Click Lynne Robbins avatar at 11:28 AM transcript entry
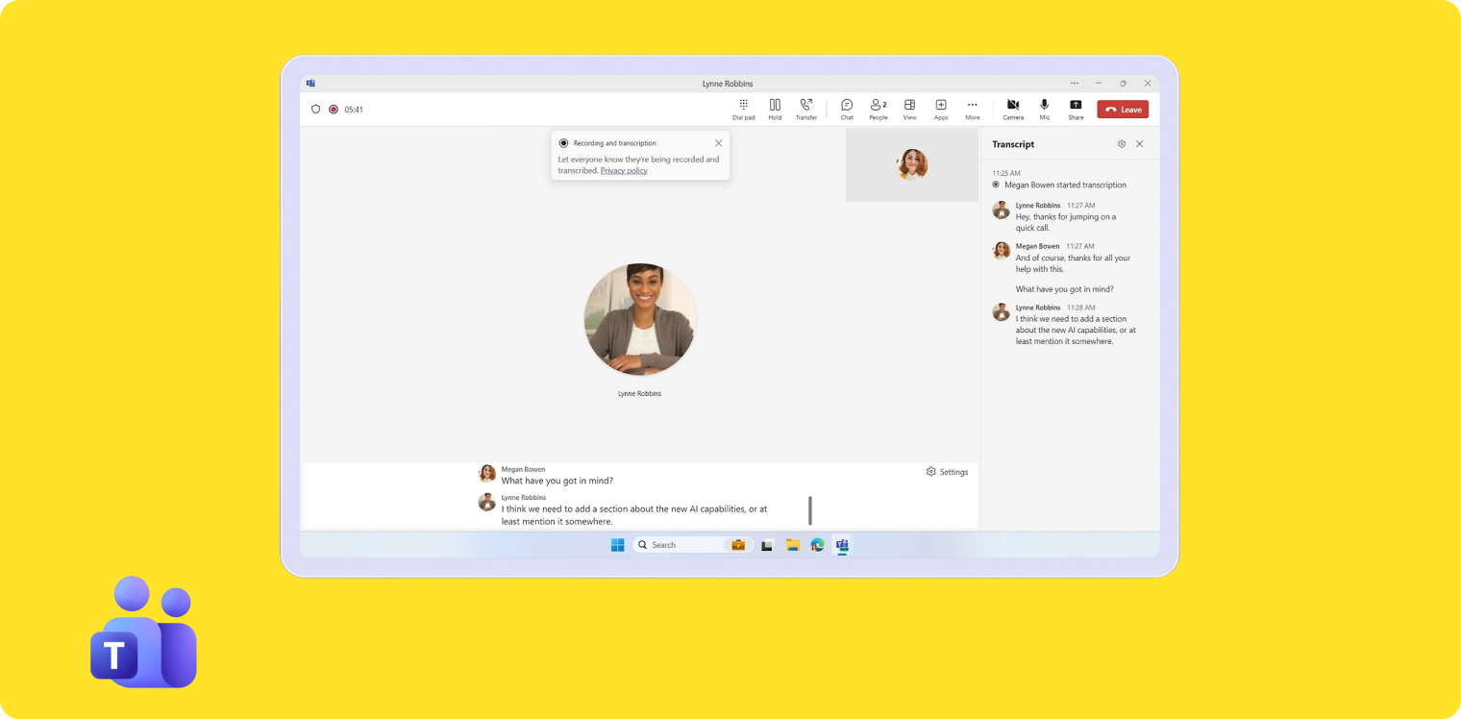 tap(1002, 312)
